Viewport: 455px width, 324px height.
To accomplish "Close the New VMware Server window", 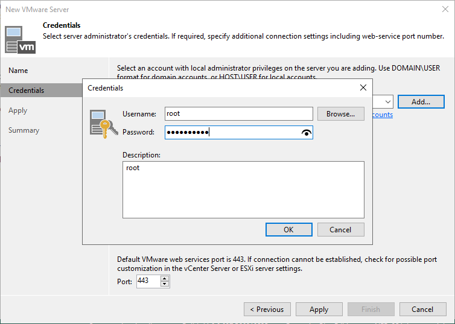I will tap(445, 9).
